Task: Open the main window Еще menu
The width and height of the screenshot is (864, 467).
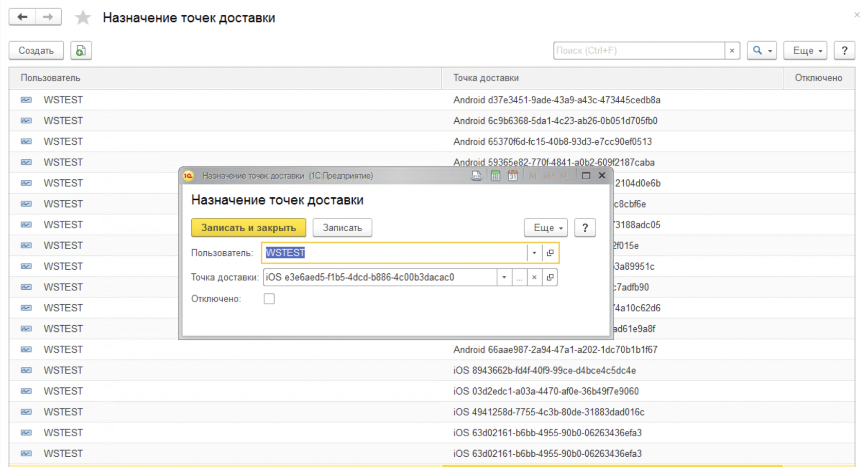Action: pyautogui.click(x=805, y=50)
